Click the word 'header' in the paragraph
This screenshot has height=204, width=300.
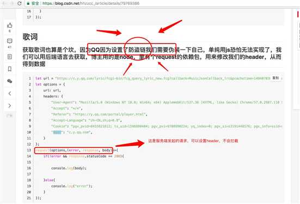click(x=255, y=57)
